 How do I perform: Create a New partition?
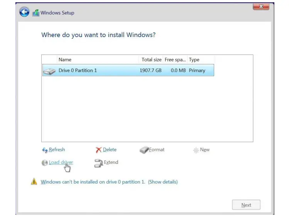[205, 150]
